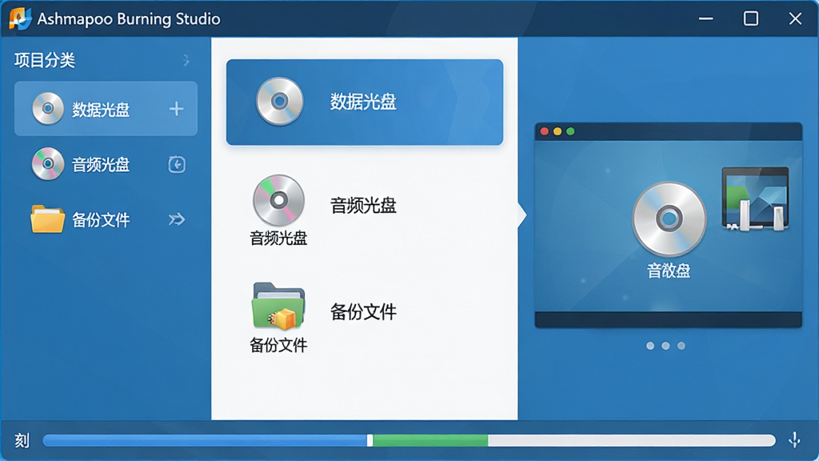Close the Burning Studio window
The image size is (819, 461).
(x=796, y=19)
